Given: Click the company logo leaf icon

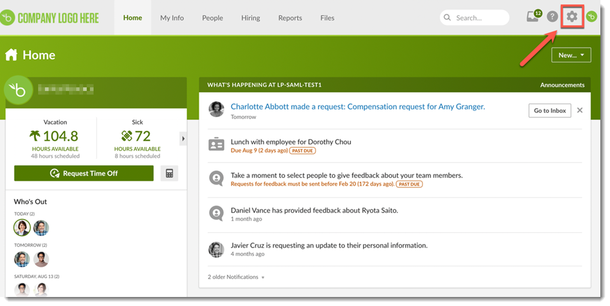Looking at the screenshot, I should click(8, 18).
